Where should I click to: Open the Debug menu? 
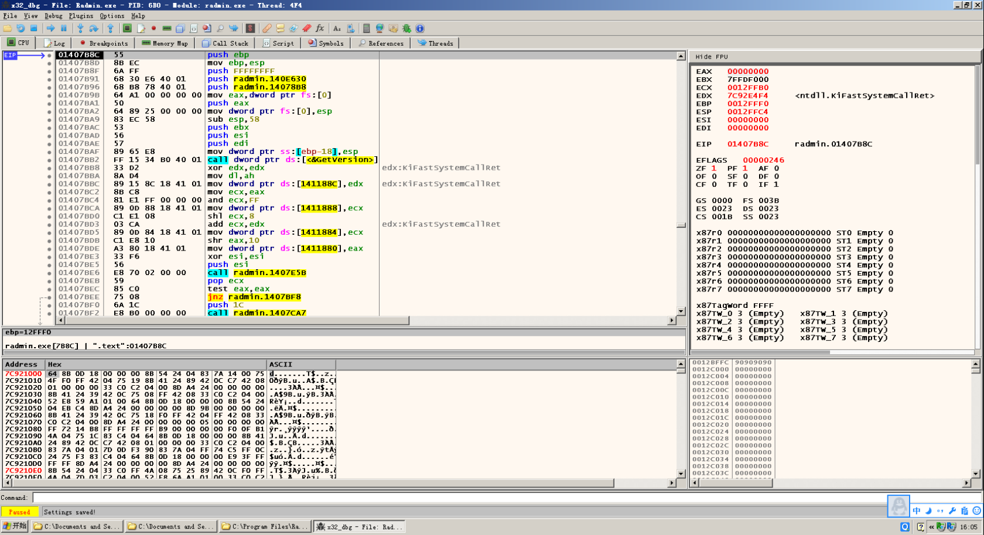pyautogui.click(x=53, y=16)
